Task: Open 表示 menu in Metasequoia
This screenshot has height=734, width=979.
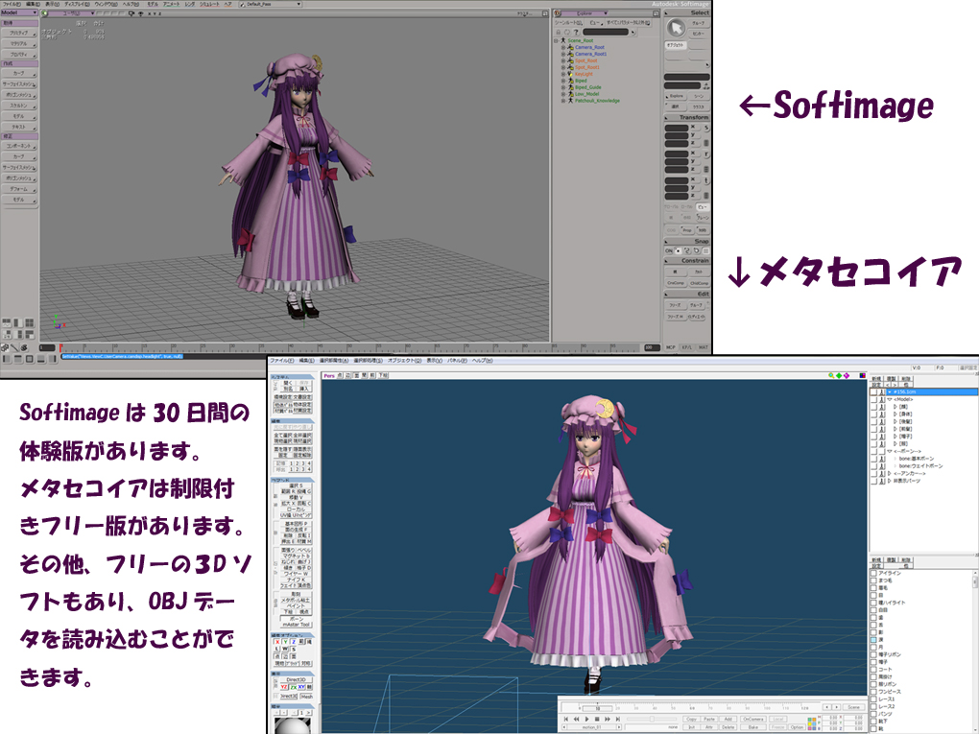Action: [435, 361]
